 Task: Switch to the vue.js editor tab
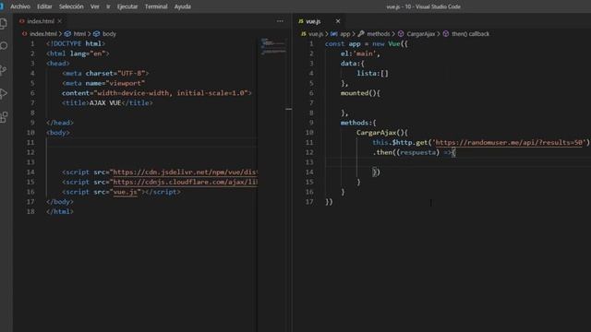[319, 21]
